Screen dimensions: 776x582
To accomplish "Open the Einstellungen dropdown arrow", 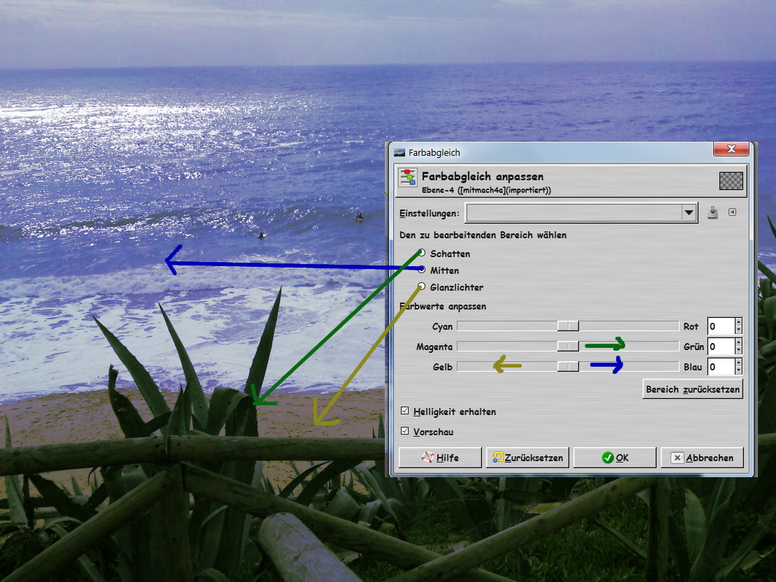I will pos(689,213).
